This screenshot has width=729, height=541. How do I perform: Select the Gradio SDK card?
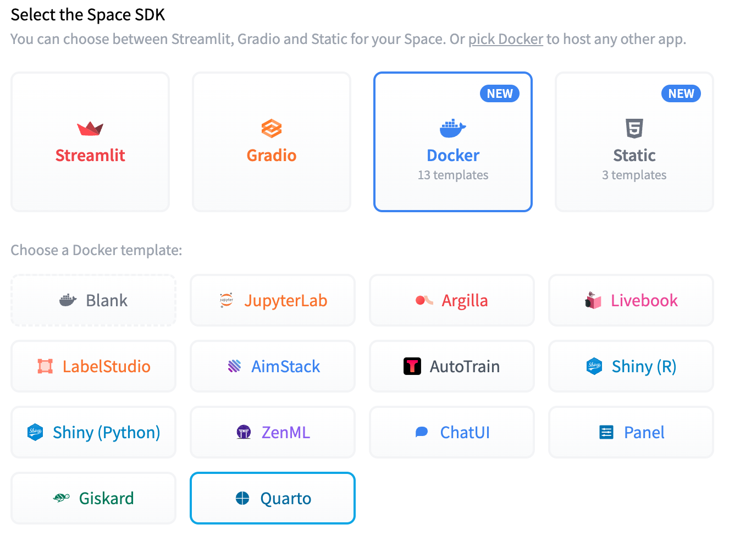tap(271, 142)
